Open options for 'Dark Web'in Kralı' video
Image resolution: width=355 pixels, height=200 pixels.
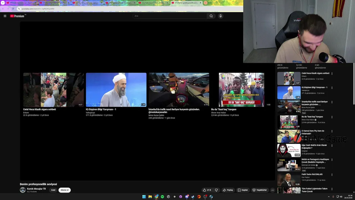click(332, 146)
